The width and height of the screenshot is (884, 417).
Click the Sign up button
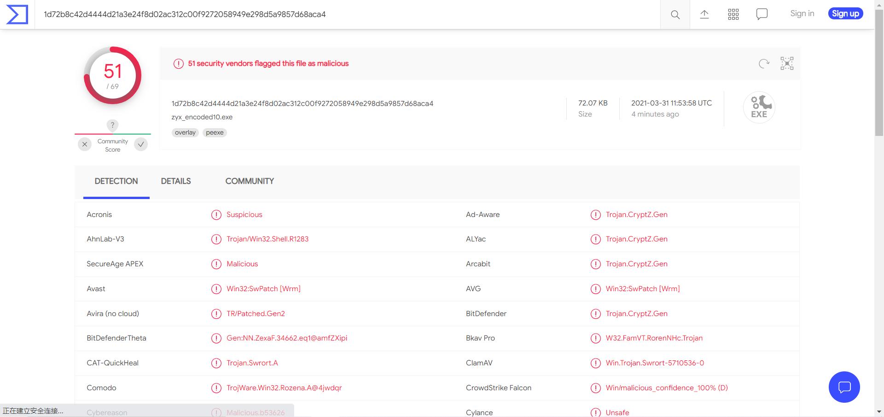pyautogui.click(x=845, y=14)
